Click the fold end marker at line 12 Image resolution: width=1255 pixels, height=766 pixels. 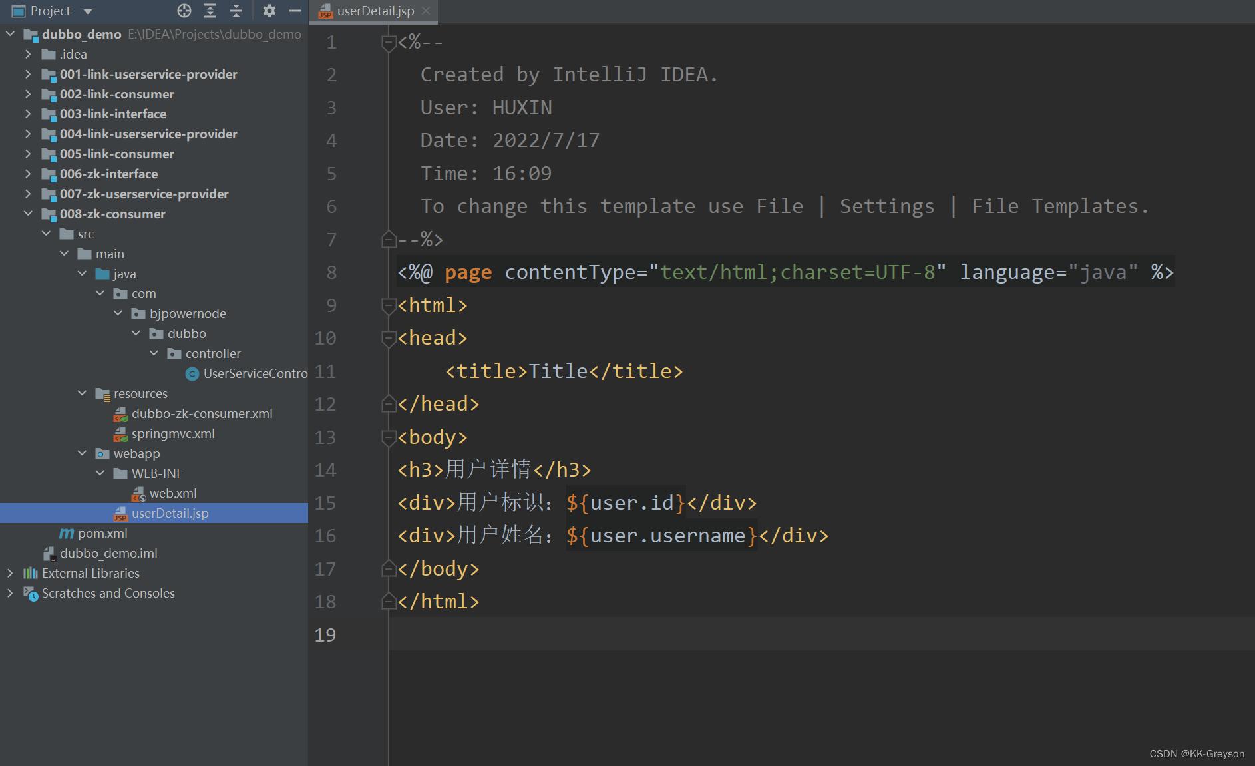coord(389,403)
